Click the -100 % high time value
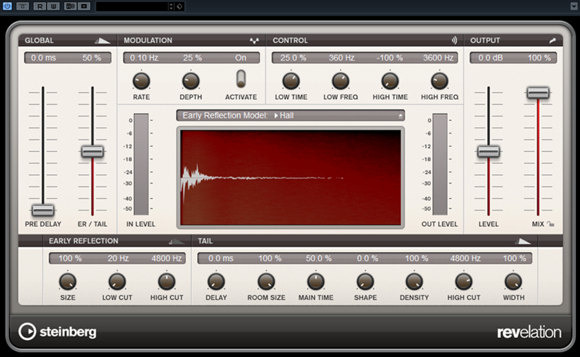The width and height of the screenshot is (580, 357). 390,58
